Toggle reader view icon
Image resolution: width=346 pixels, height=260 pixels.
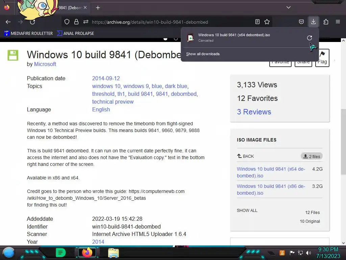[x=257, y=22]
